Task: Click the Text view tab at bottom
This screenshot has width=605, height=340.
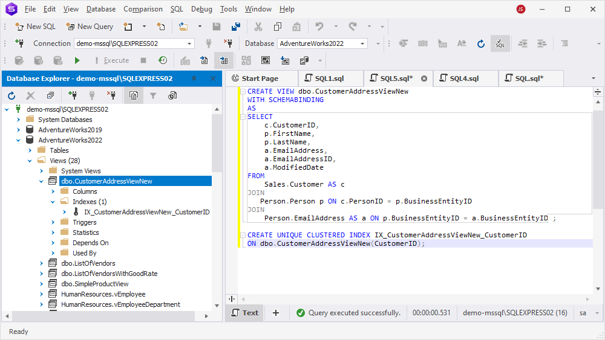Action: pos(245,313)
